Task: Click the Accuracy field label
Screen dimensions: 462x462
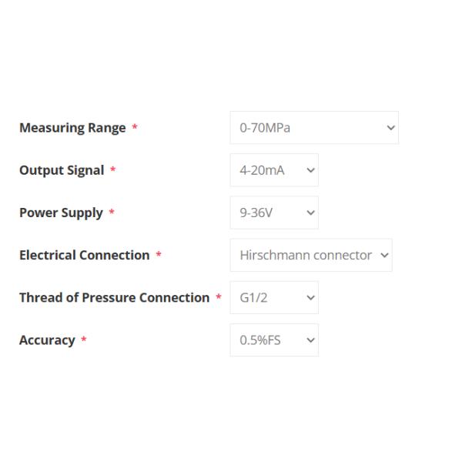Action: pos(46,340)
